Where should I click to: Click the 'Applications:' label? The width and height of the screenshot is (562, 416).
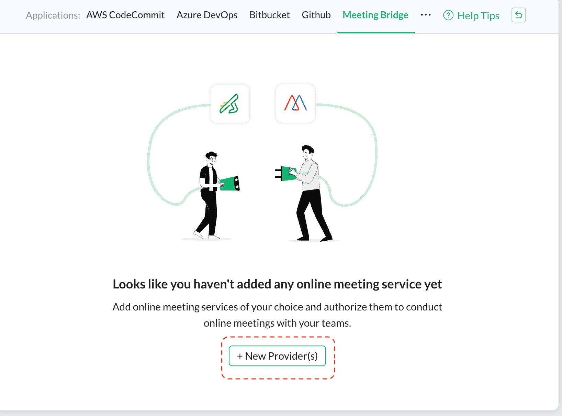[x=53, y=15]
